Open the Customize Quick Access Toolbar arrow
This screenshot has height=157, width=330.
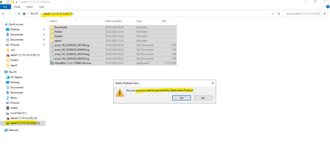point(16,2)
